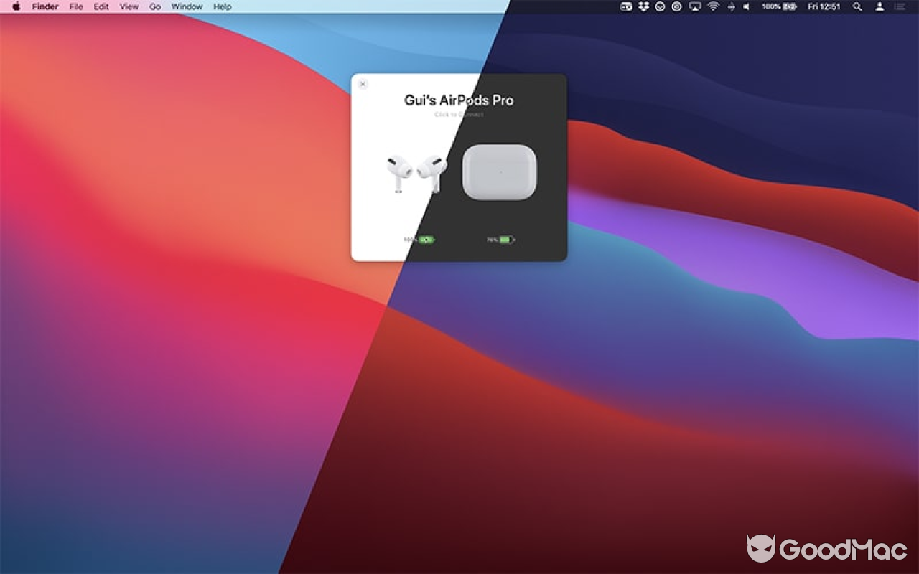
Task: Open the AirPlay display menu icon
Action: [694, 6]
